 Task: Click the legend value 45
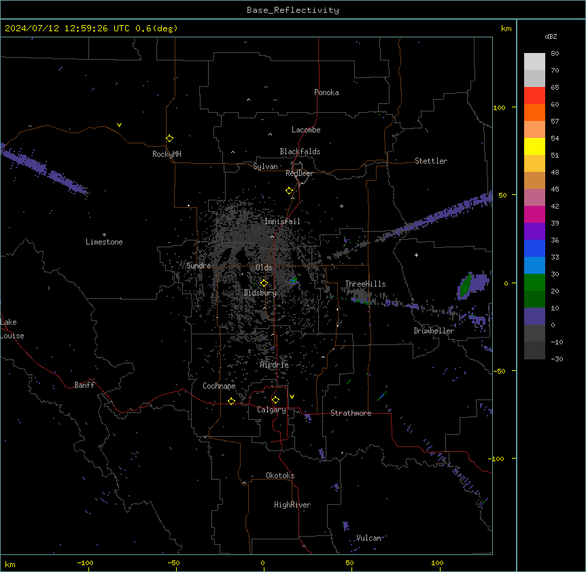[x=555, y=189]
